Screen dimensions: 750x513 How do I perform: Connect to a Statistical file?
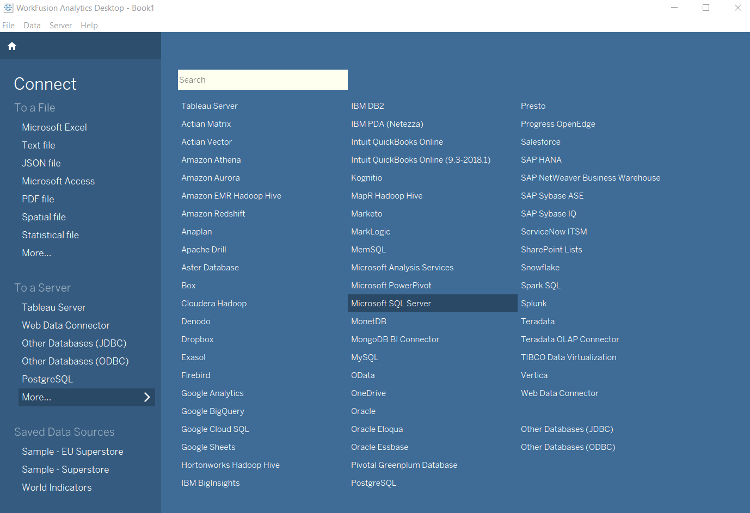[x=50, y=235]
